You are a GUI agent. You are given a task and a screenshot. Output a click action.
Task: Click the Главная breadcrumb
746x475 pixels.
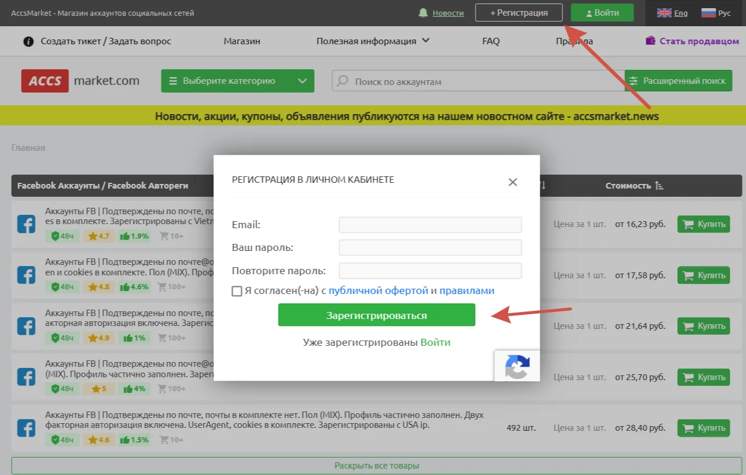click(x=28, y=148)
